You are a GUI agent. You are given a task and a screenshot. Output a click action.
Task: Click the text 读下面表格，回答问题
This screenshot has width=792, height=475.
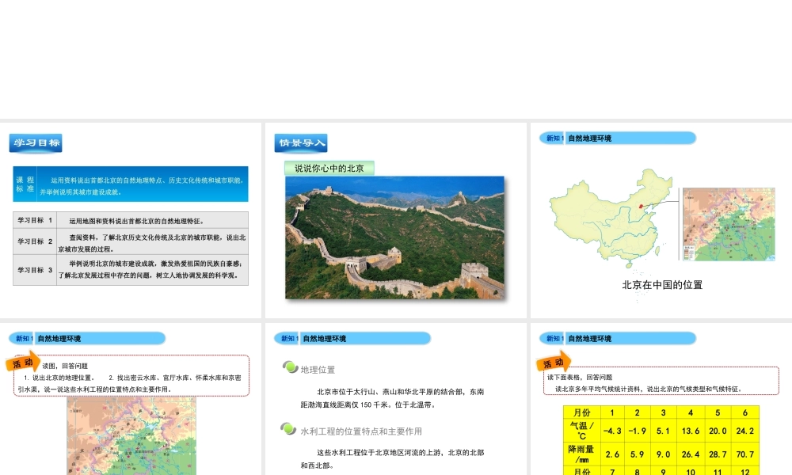click(x=580, y=377)
